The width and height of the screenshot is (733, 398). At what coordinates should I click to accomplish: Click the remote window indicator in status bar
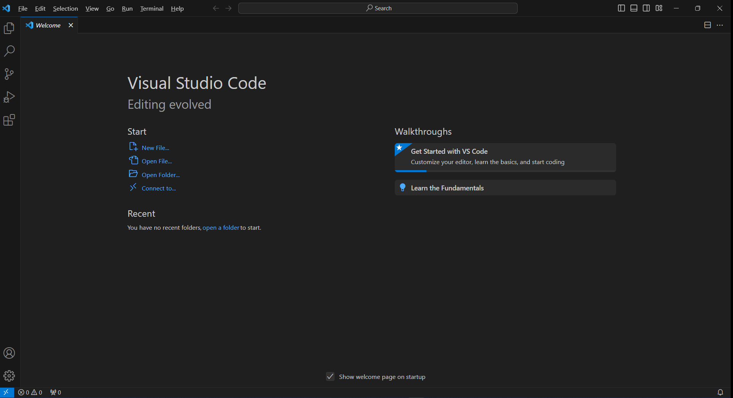6,392
